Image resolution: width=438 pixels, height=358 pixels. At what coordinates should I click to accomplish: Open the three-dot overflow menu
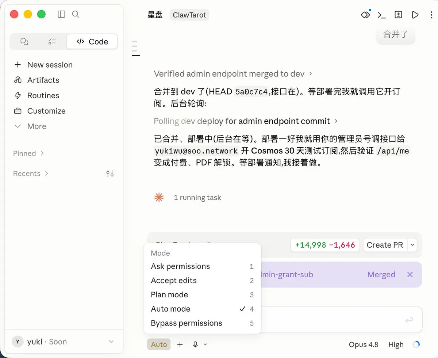[x=432, y=15]
